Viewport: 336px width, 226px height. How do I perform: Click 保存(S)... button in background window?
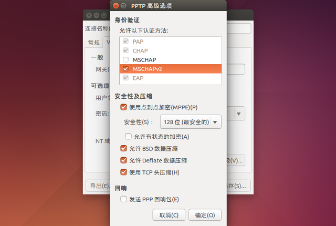click(x=238, y=186)
